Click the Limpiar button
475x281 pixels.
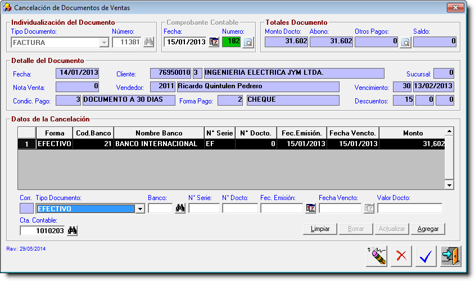[x=320, y=229]
